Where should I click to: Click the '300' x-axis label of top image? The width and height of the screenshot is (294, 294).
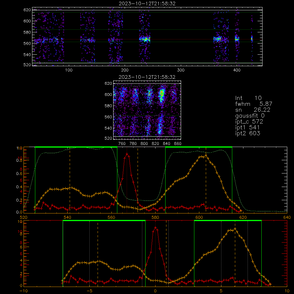pyautogui.click(x=181, y=70)
